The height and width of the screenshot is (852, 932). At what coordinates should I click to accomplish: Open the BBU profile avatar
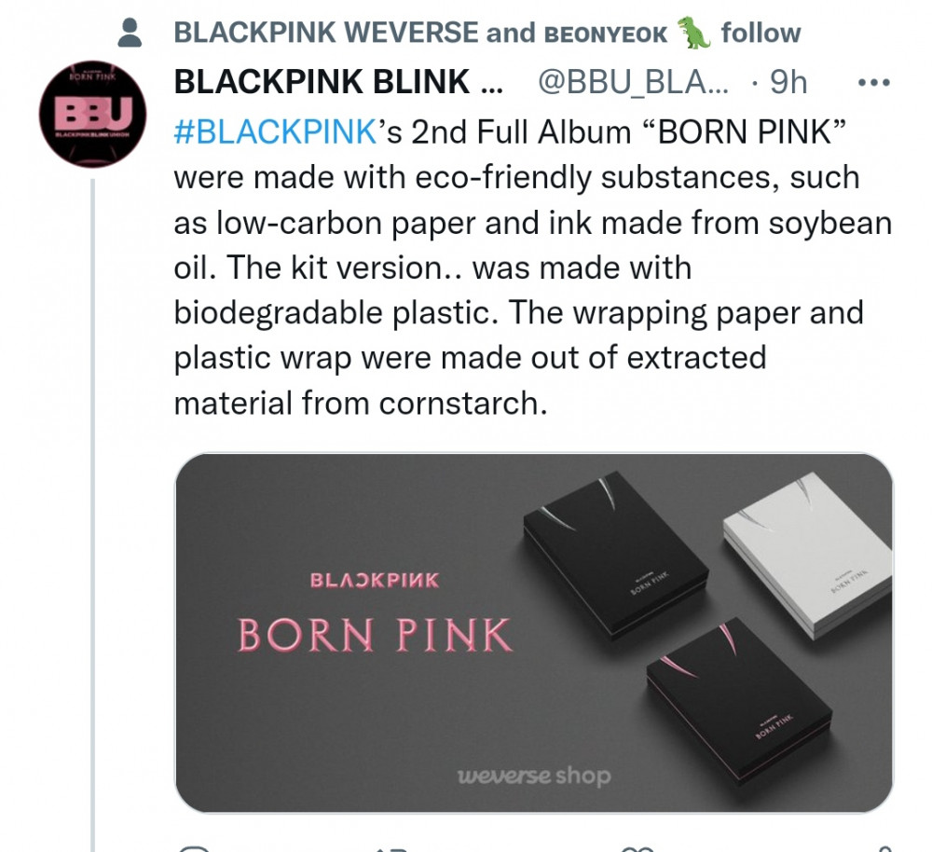[92, 117]
